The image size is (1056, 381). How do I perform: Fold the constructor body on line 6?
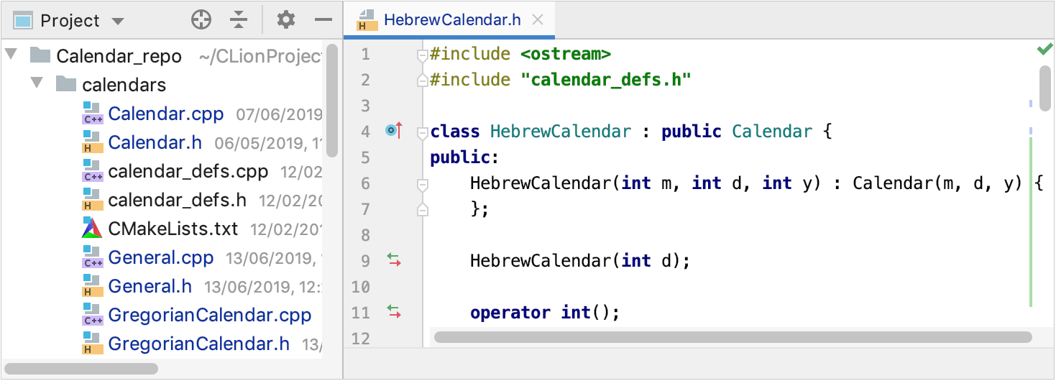tap(423, 184)
